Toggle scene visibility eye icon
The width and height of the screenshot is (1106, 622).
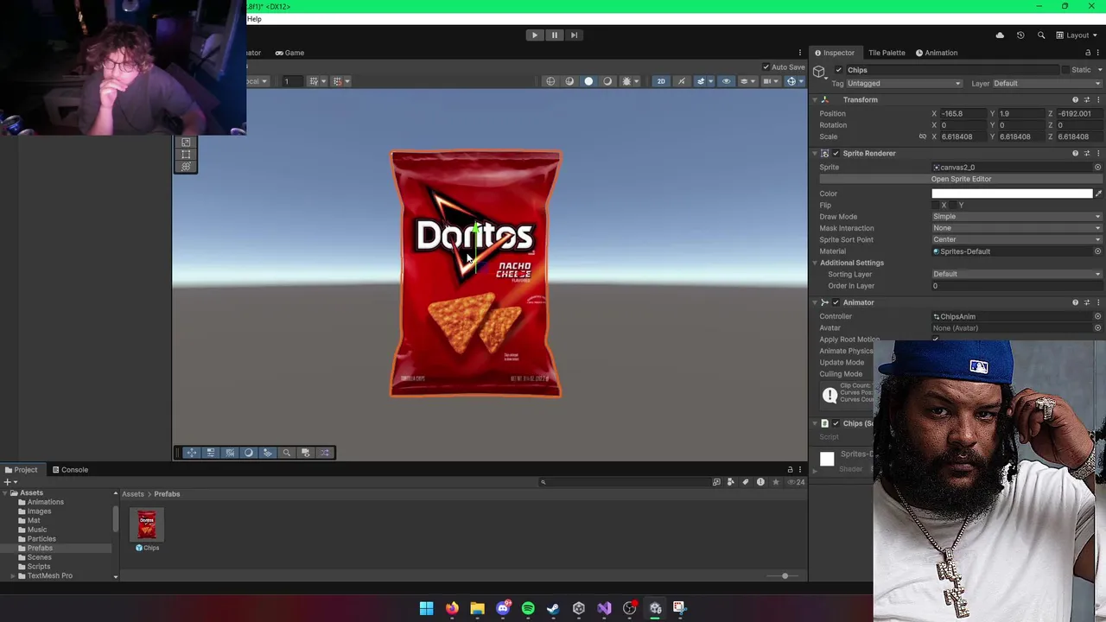(726, 81)
